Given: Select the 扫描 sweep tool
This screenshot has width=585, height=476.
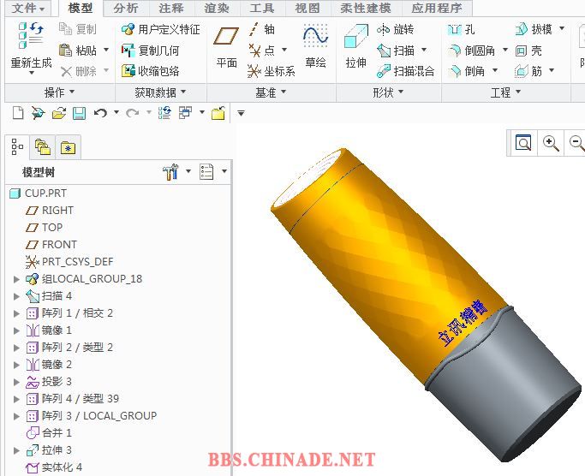Looking at the screenshot, I should 396,50.
